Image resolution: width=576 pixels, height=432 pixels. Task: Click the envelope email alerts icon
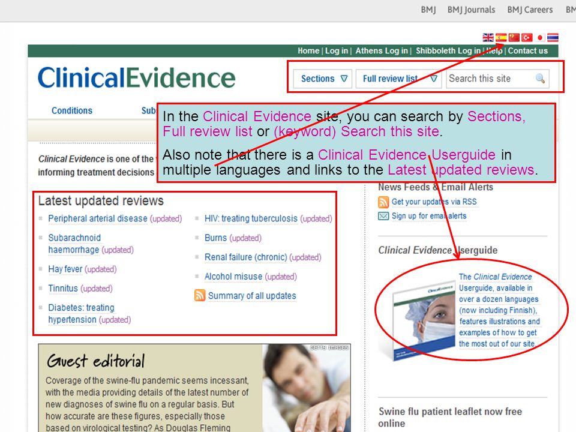click(383, 216)
